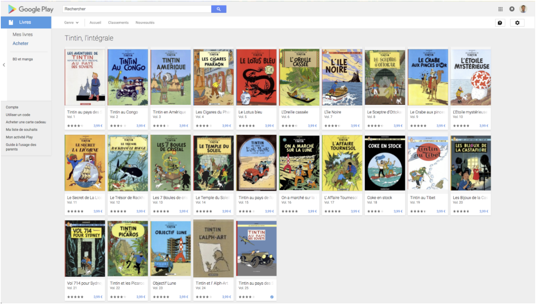
Task: Select Acheter in the sidebar
Action: pyautogui.click(x=21, y=43)
